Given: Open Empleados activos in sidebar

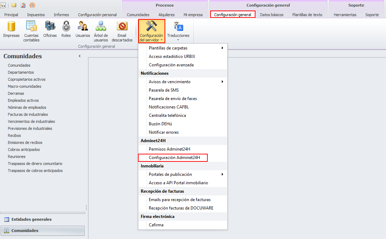Looking at the screenshot, I should 23,100.
